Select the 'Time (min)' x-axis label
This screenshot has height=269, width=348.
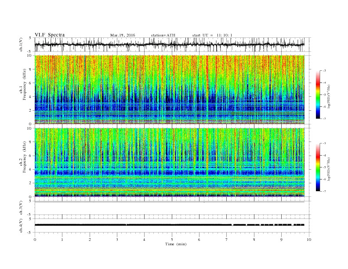coord(176,244)
